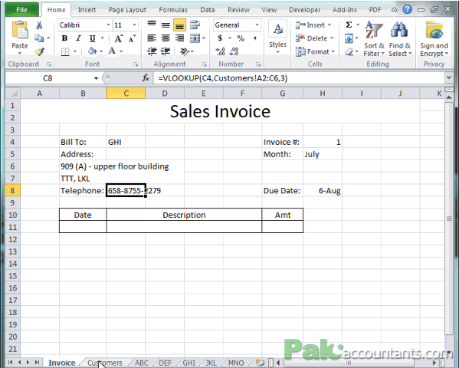459x368 pixels.
Task: Select the Format Painter brush icon
Action: click(39, 51)
